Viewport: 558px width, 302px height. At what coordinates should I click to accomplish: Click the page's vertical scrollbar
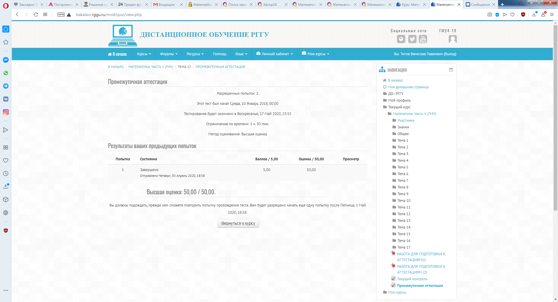[555, 116]
